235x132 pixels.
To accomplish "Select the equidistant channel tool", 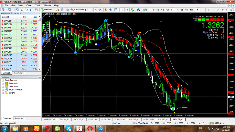I will (223, 10).
